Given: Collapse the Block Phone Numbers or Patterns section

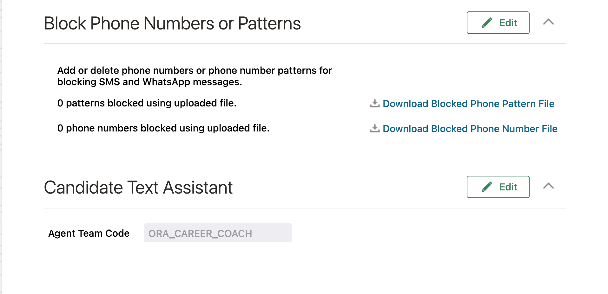Looking at the screenshot, I should click(548, 22).
